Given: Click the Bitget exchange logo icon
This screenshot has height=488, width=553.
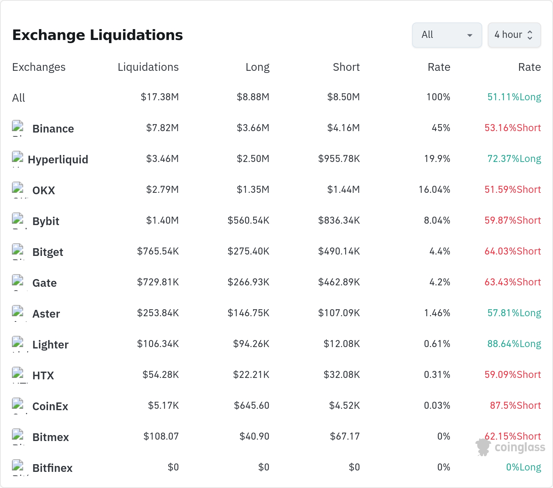Looking at the screenshot, I should (18, 251).
